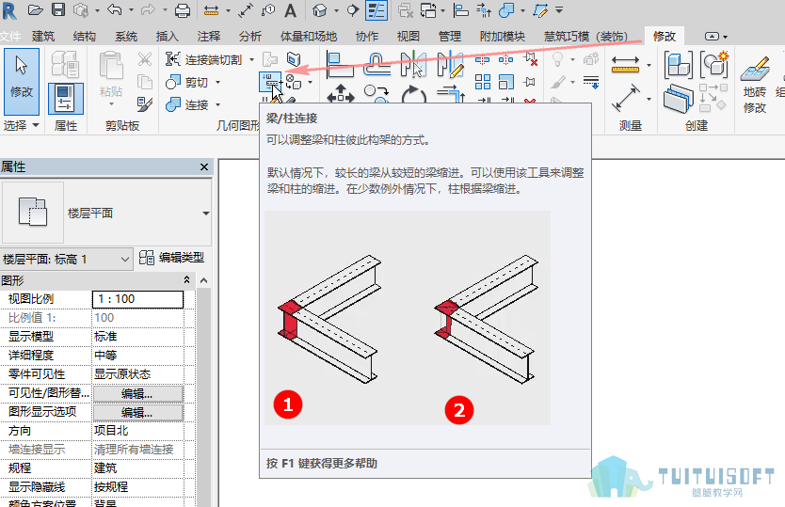Select Mirror - Pick Axis tool
This screenshot has width=785, height=507.
pos(413,65)
